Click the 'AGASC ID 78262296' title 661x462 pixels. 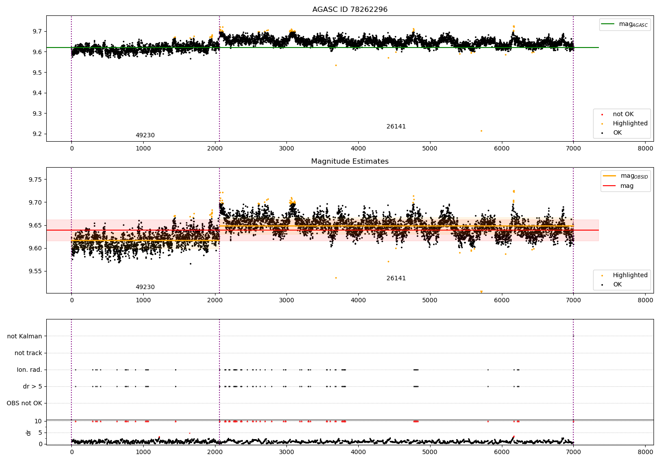(x=350, y=10)
